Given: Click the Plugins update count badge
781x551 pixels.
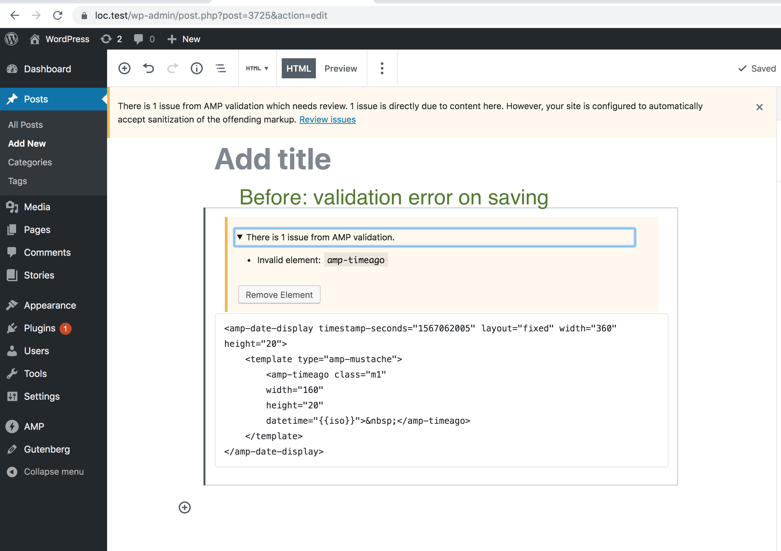Looking at the screenshot, I should [65, 329].
